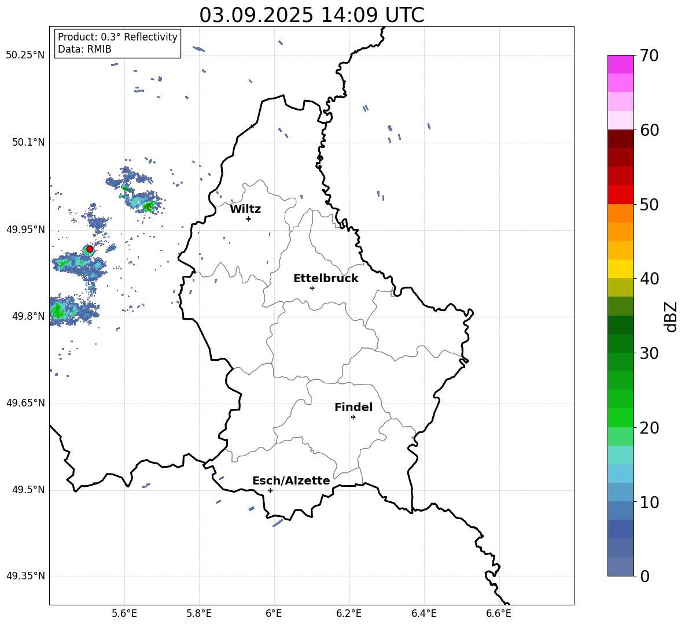This screenshot has width=685, height=625.
Task: Click the 60 tick on the colorbar
Action: pyautogui.click(x=649, y=130)
